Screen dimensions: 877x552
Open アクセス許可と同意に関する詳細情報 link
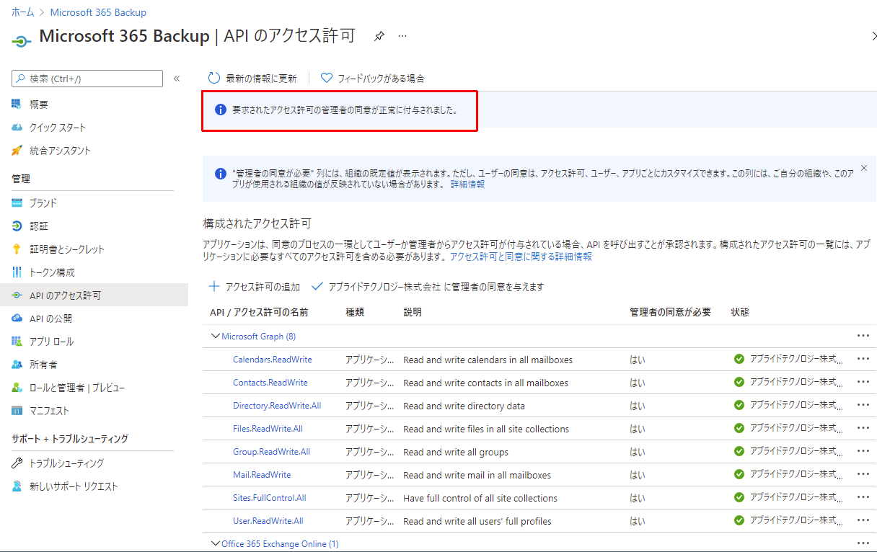(521, 257)
